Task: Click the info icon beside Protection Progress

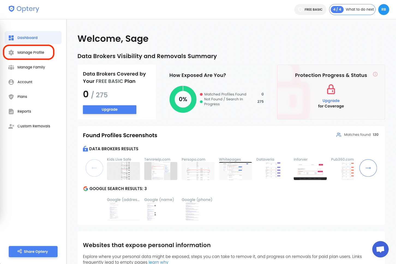Action: [375, 74]
